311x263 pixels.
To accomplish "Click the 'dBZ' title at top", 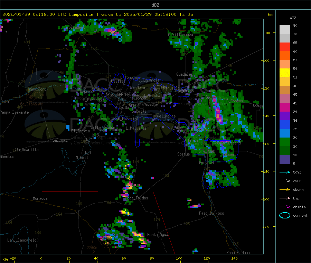I will [x=155, y=5].
